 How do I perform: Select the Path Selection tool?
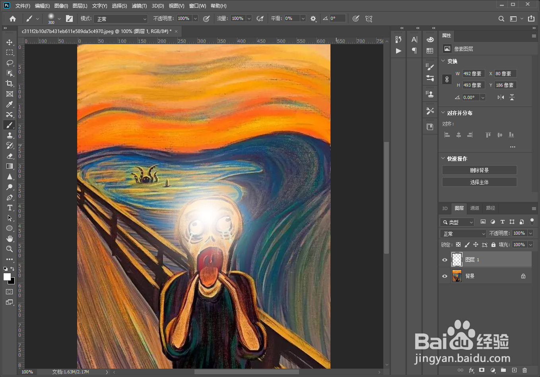click(10, 218)
